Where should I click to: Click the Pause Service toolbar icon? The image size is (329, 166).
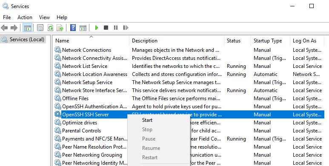click(x=116, y=28)
